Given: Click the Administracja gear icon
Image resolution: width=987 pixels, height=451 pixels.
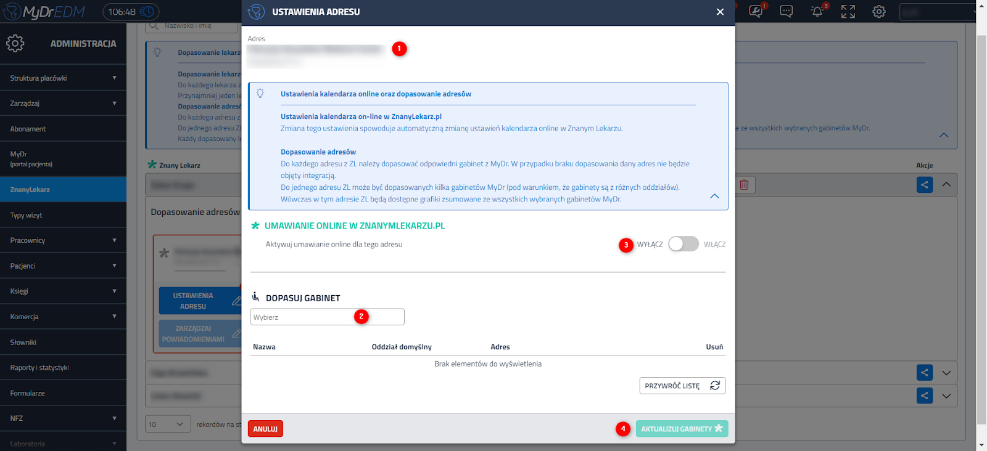Looking at the screenshot, I should click(x=15, y=43).
